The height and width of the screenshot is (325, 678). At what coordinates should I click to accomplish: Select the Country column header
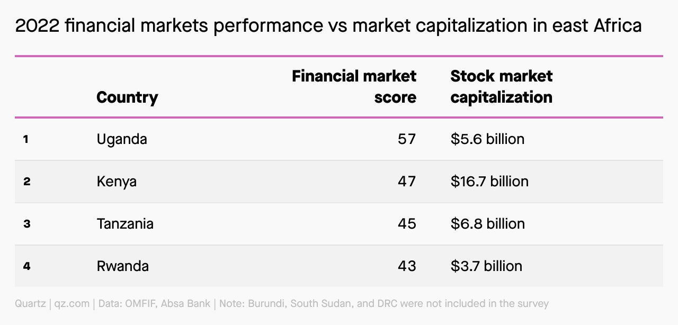(127, 97)
